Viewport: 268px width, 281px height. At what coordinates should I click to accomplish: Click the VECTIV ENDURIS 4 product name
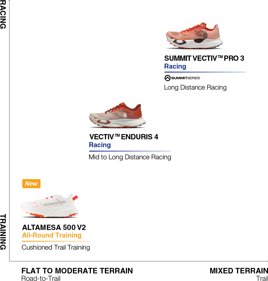point(124,137)
